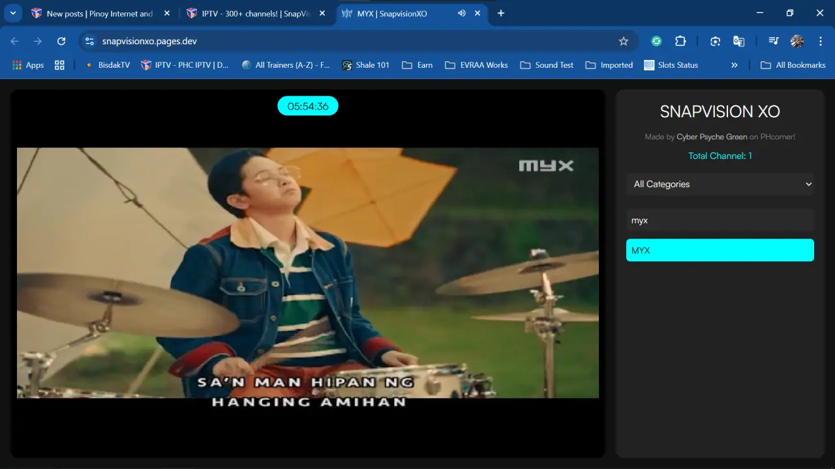Screen dimensions: 835x469
Task: Open the Slots Status bookmark
Action: [x=671, y=65]
